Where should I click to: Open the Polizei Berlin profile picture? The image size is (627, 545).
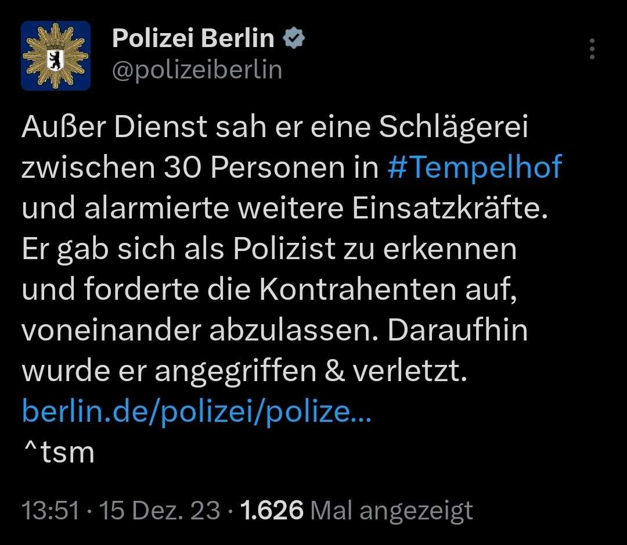coord(56,56)
